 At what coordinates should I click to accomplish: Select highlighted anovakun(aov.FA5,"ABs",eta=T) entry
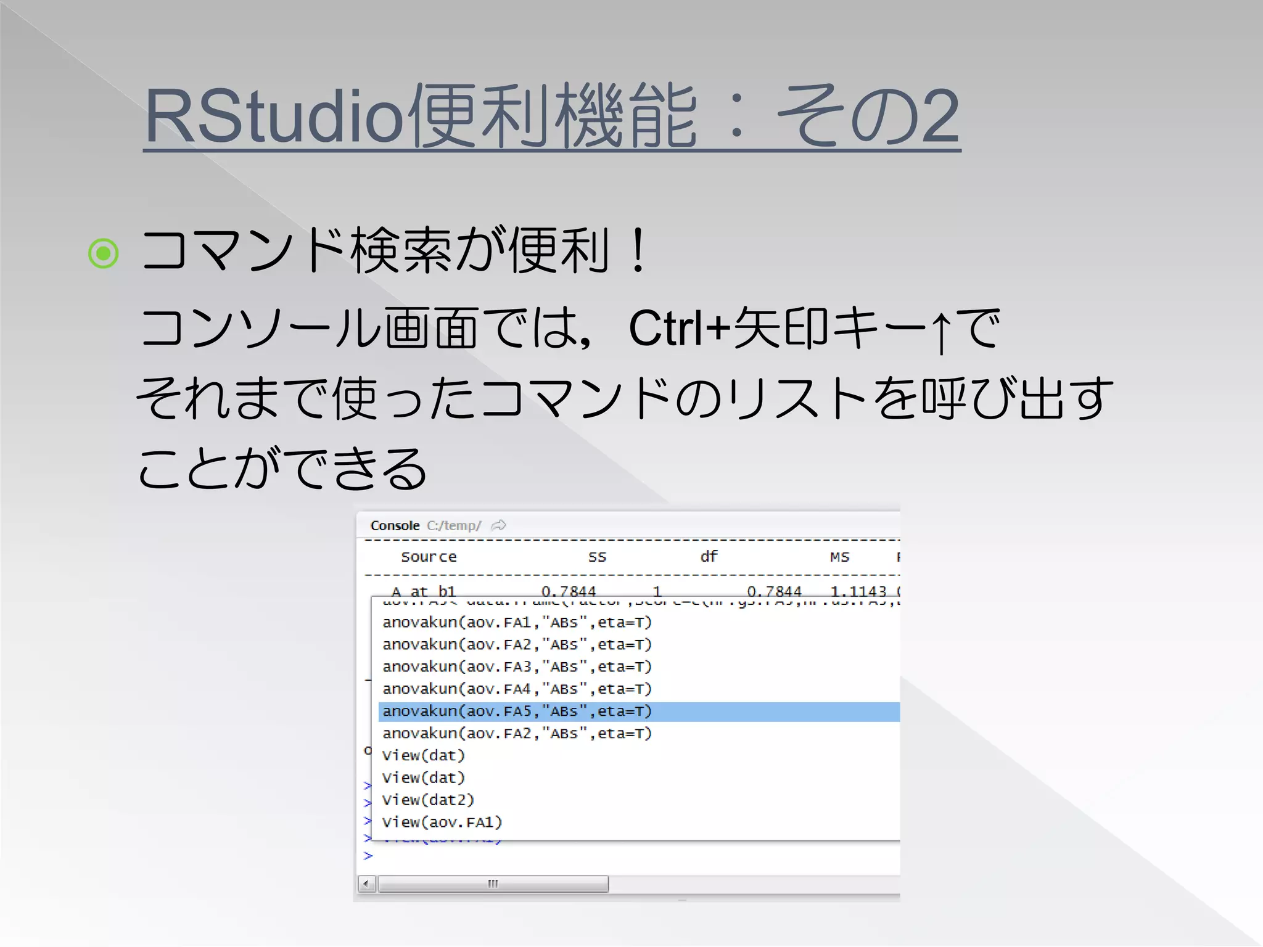[639, 711]
